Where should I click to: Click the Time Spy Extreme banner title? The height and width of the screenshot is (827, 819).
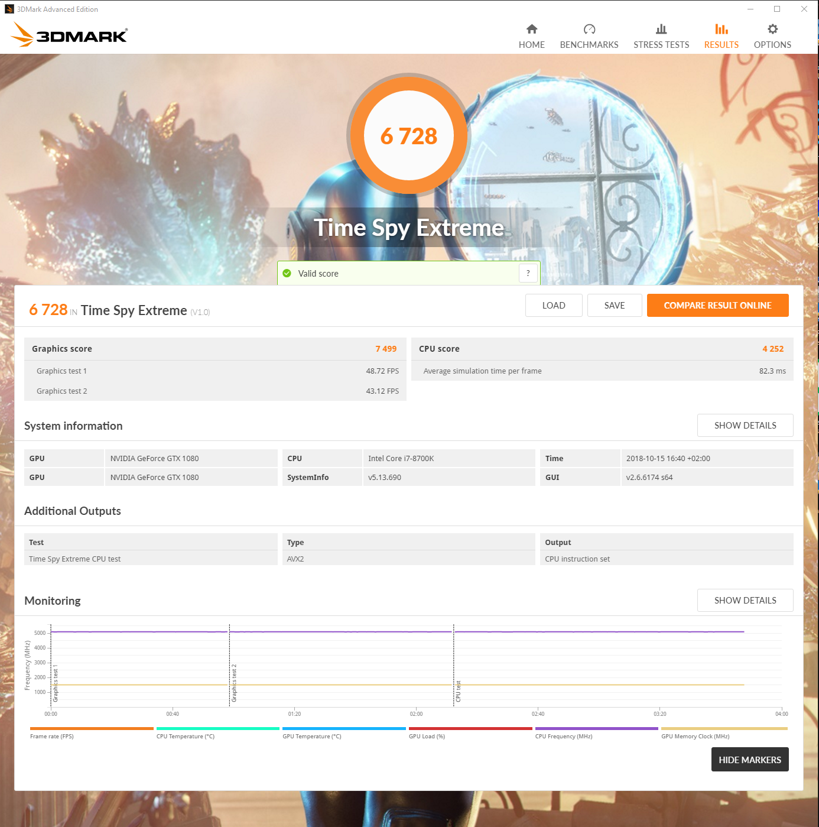pyautogui.click(x=409, y=228)
